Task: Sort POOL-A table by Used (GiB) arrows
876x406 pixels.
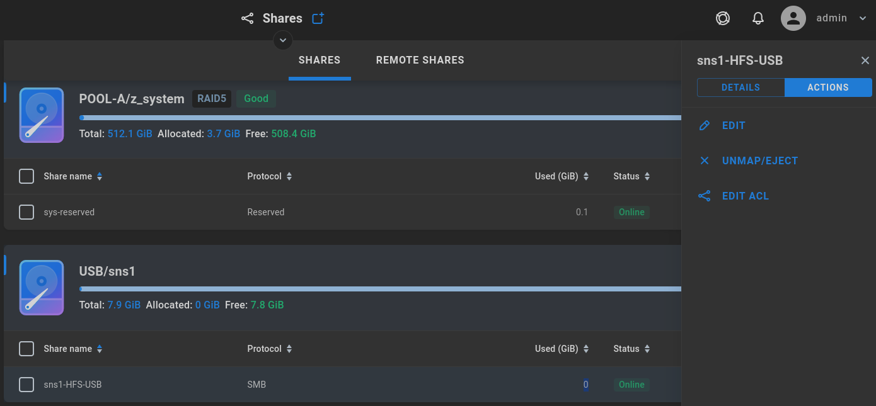Action: click(x=586, y=177)
